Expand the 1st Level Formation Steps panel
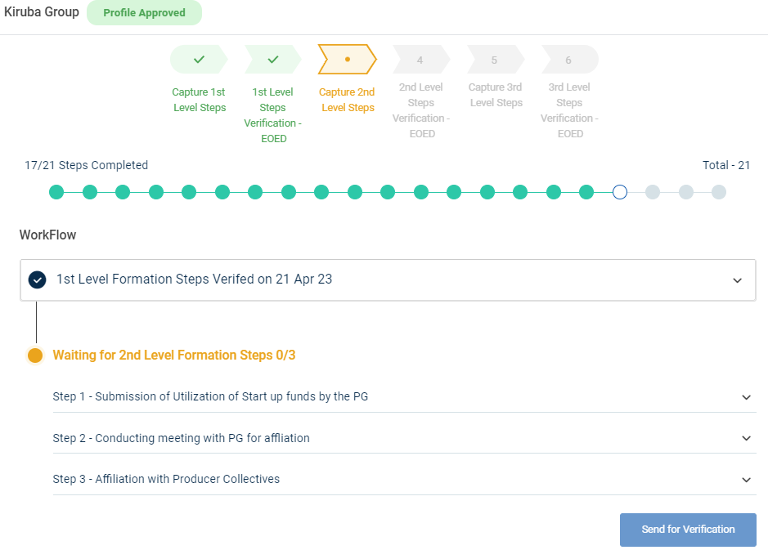Viewport: 768px width, 550px height. pos(737,280)
